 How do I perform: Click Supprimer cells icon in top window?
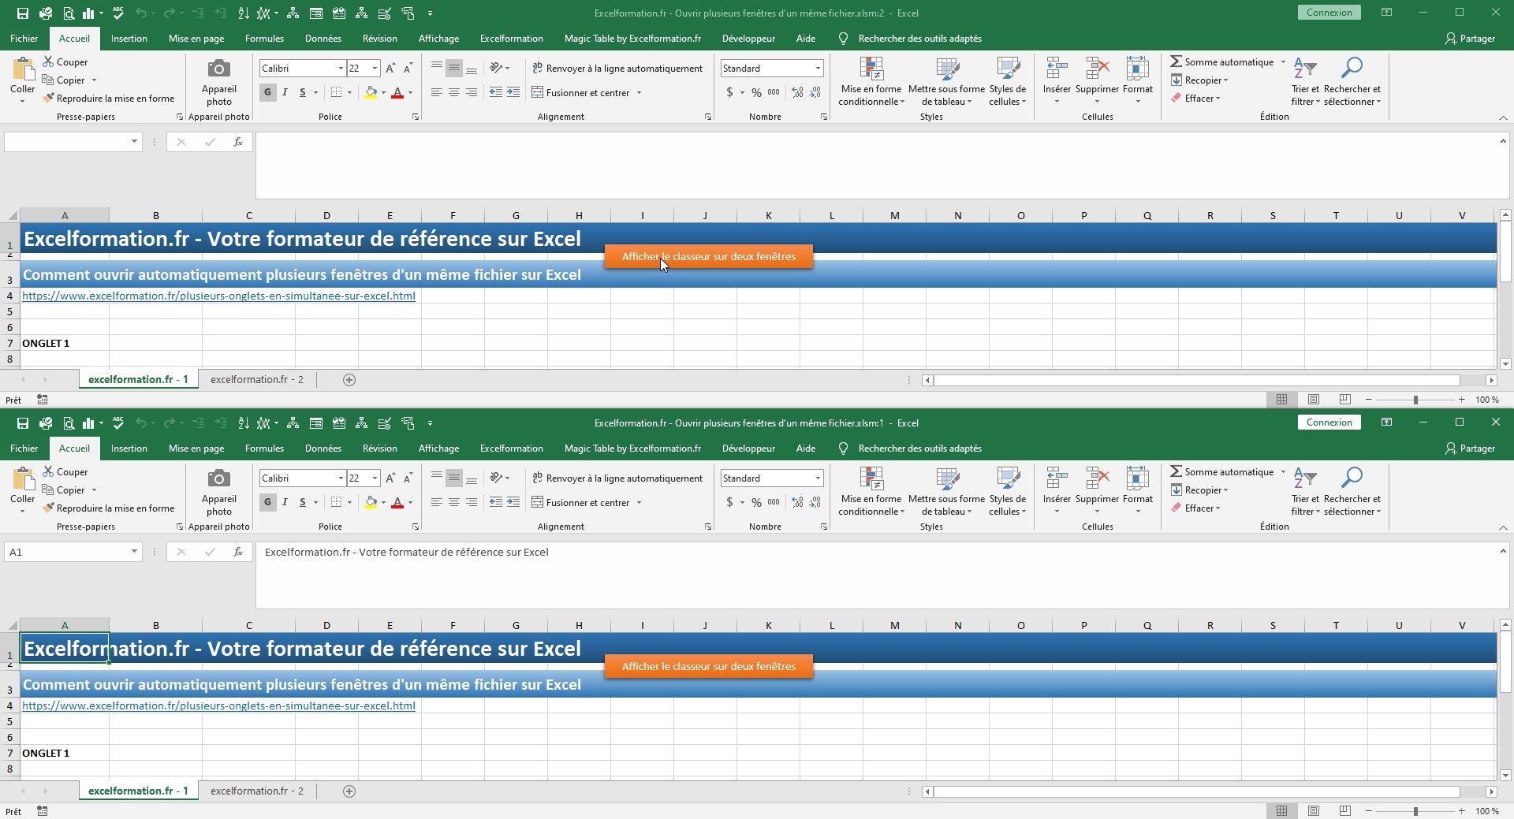pyautogui.click(x=1097, y=69)
